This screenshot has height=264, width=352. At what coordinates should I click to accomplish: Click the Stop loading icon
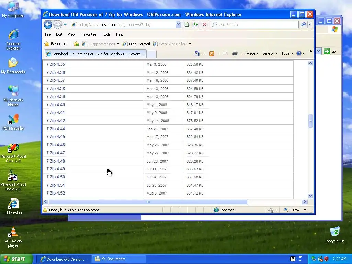205,25
